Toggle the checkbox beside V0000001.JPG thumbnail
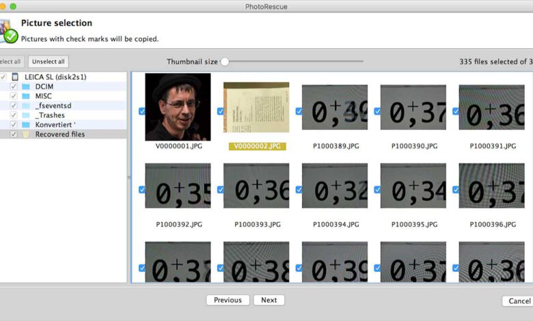 pos(142,111)
